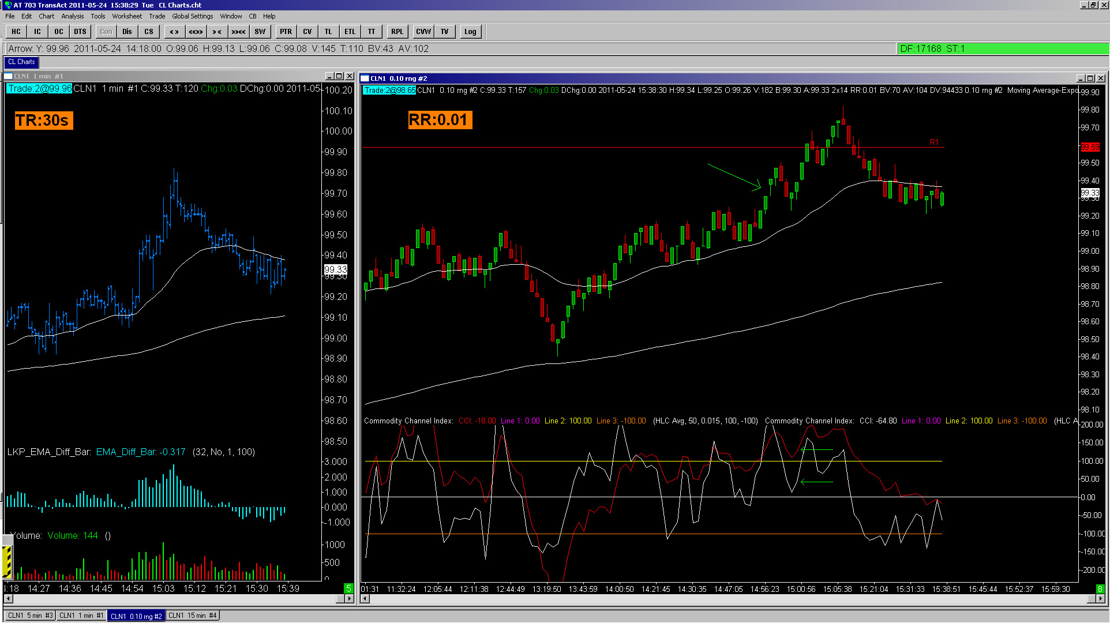Open the Log button
Screen dimensions: 1110x623
[x=470, y=32]
